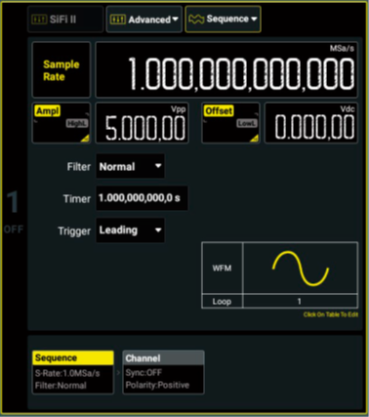Toggle channel 1 OFF output indicator

pos(14,229)
